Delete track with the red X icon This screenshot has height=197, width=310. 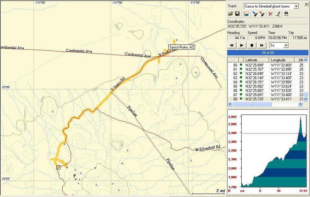(x=270, y=14)
